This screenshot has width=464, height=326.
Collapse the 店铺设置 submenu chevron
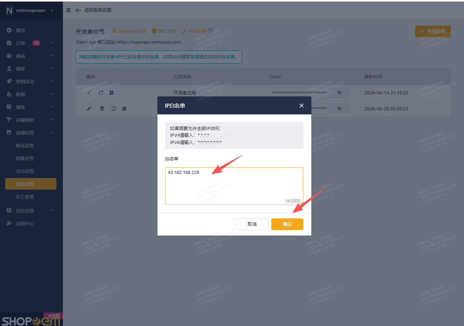point(52,132)
